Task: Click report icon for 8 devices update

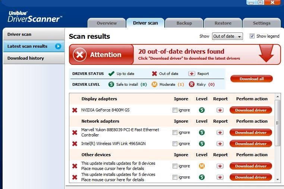Action: tap(220, 166)
